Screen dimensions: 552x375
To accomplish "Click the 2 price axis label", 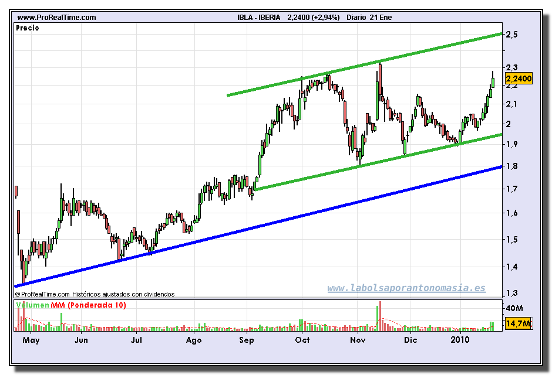I will click(x=509, y=124).
